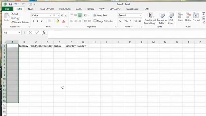Click enter checkmark in formula bar
Screen dimensions: 206x116
(x=37, y=33)
